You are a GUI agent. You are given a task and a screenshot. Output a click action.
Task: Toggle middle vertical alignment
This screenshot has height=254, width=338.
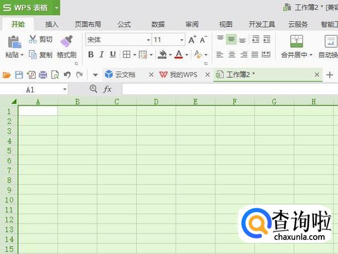[231, 39]
